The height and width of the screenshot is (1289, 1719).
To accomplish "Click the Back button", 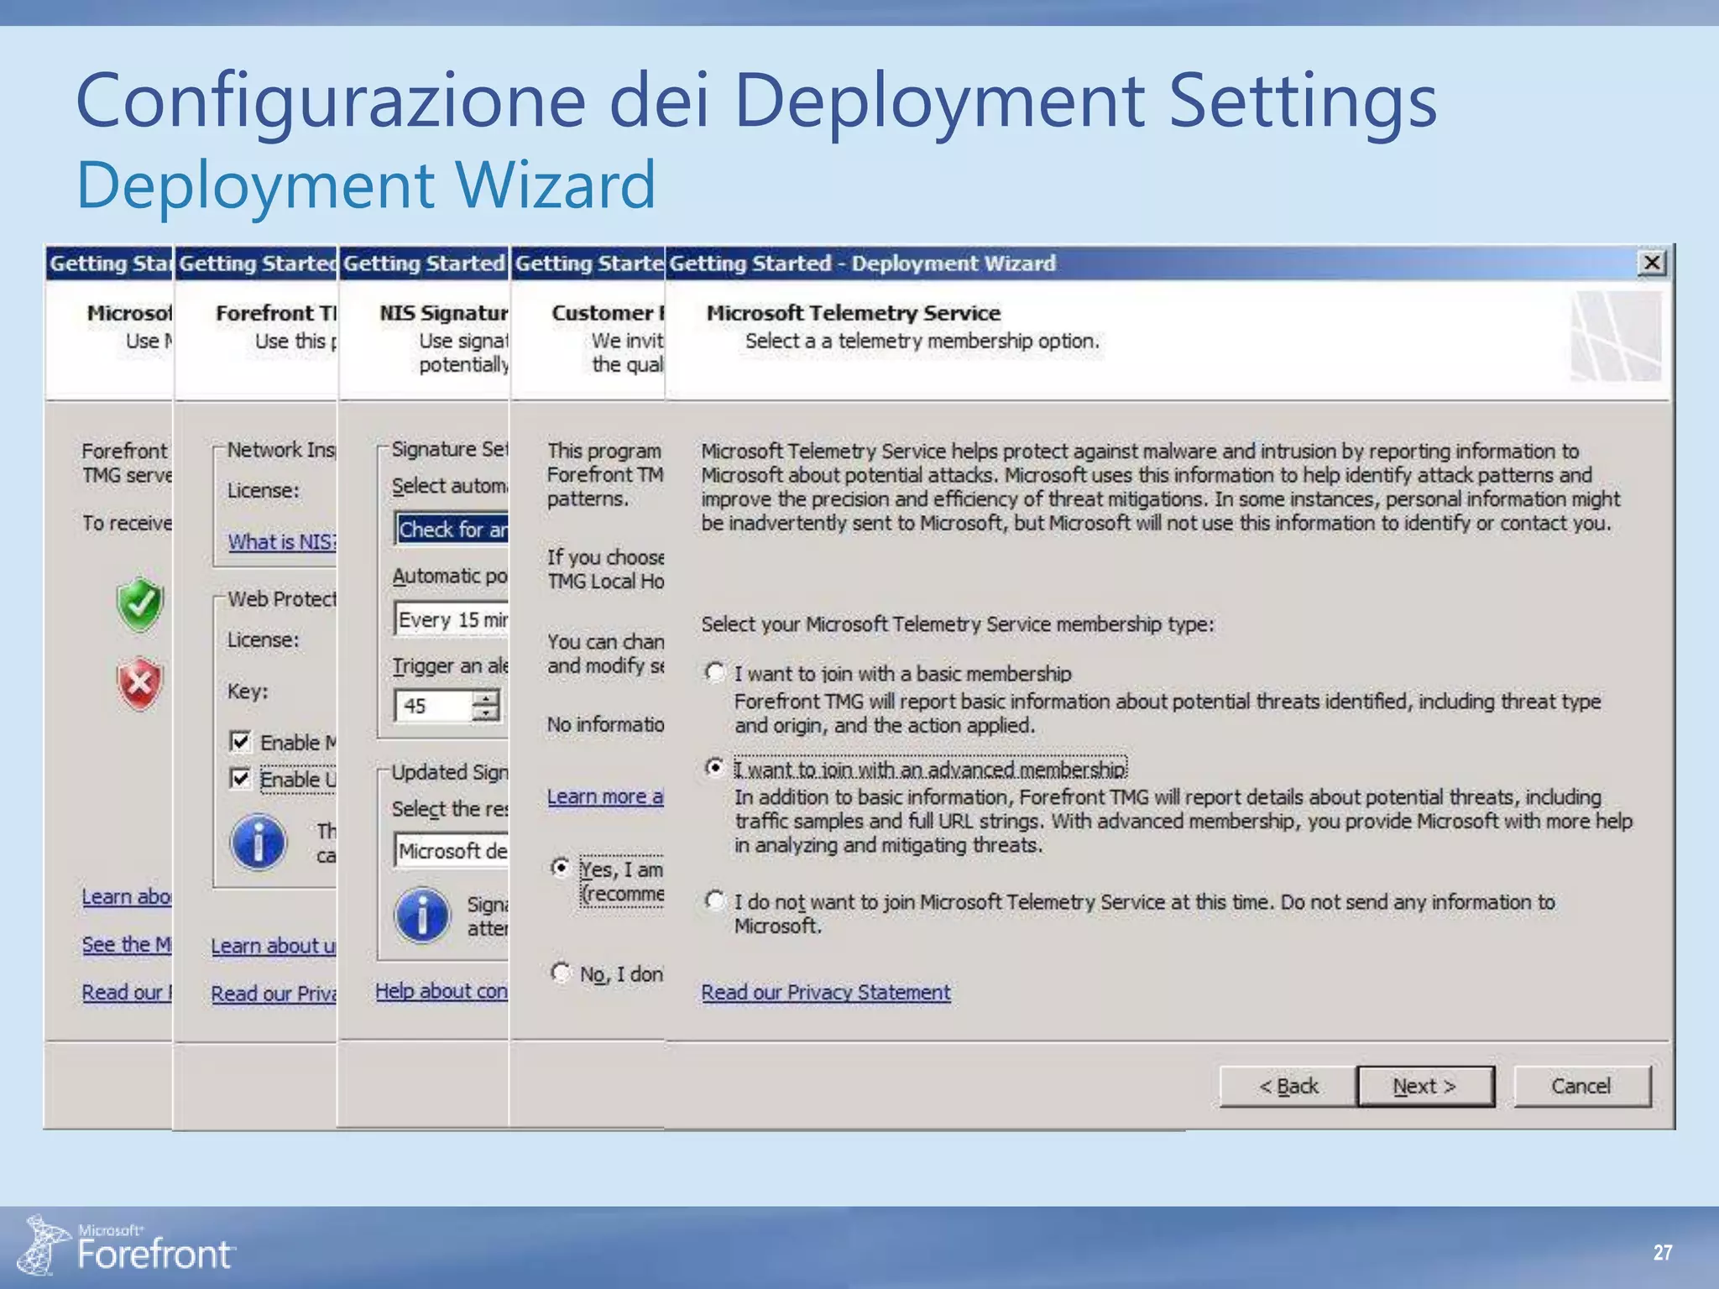I will 1288,1087.
